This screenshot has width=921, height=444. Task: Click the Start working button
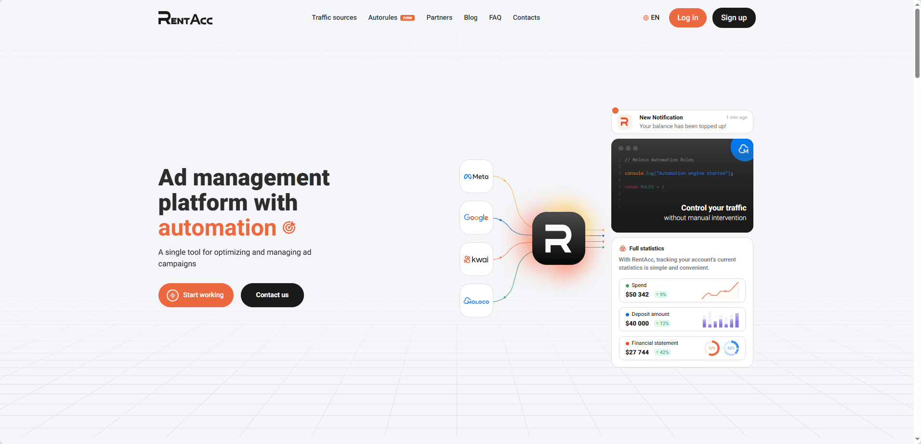click(x=196, y=295)
